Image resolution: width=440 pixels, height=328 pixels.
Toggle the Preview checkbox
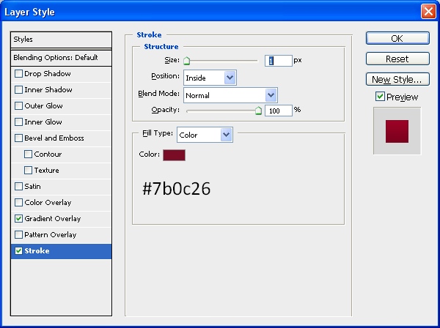tap(380, 97)
